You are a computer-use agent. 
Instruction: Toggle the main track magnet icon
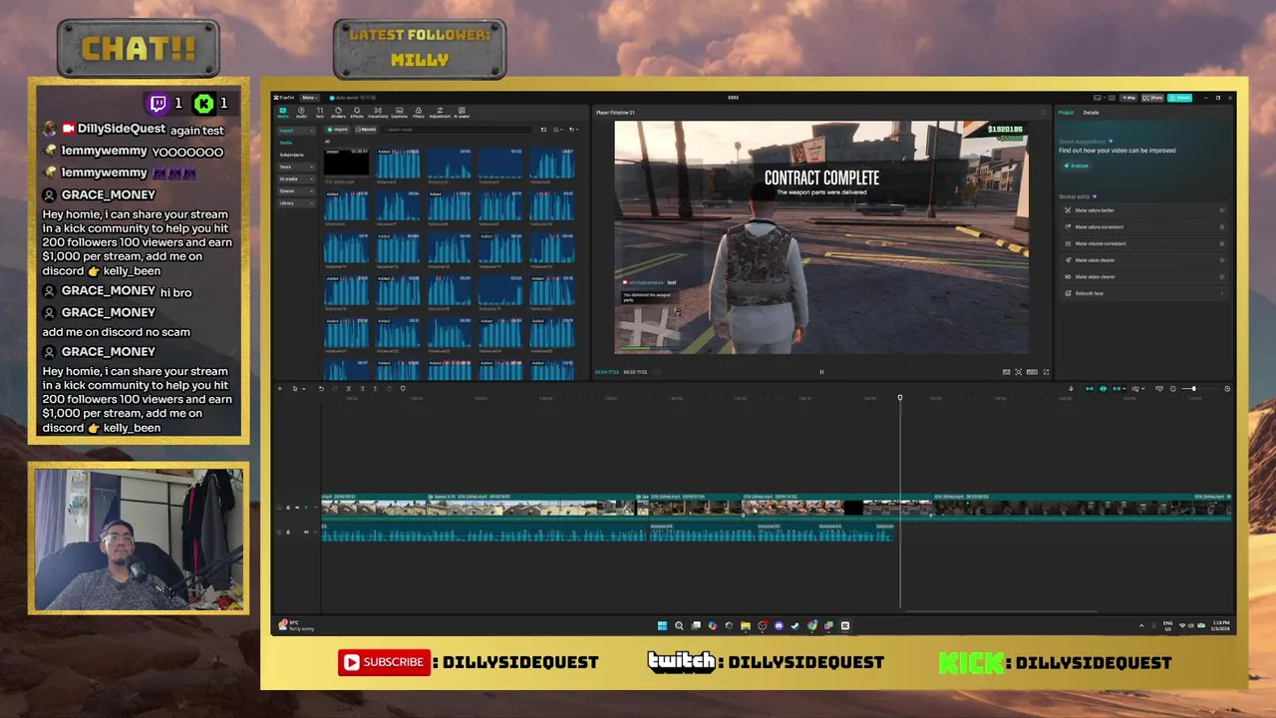tap(1090, 389)
